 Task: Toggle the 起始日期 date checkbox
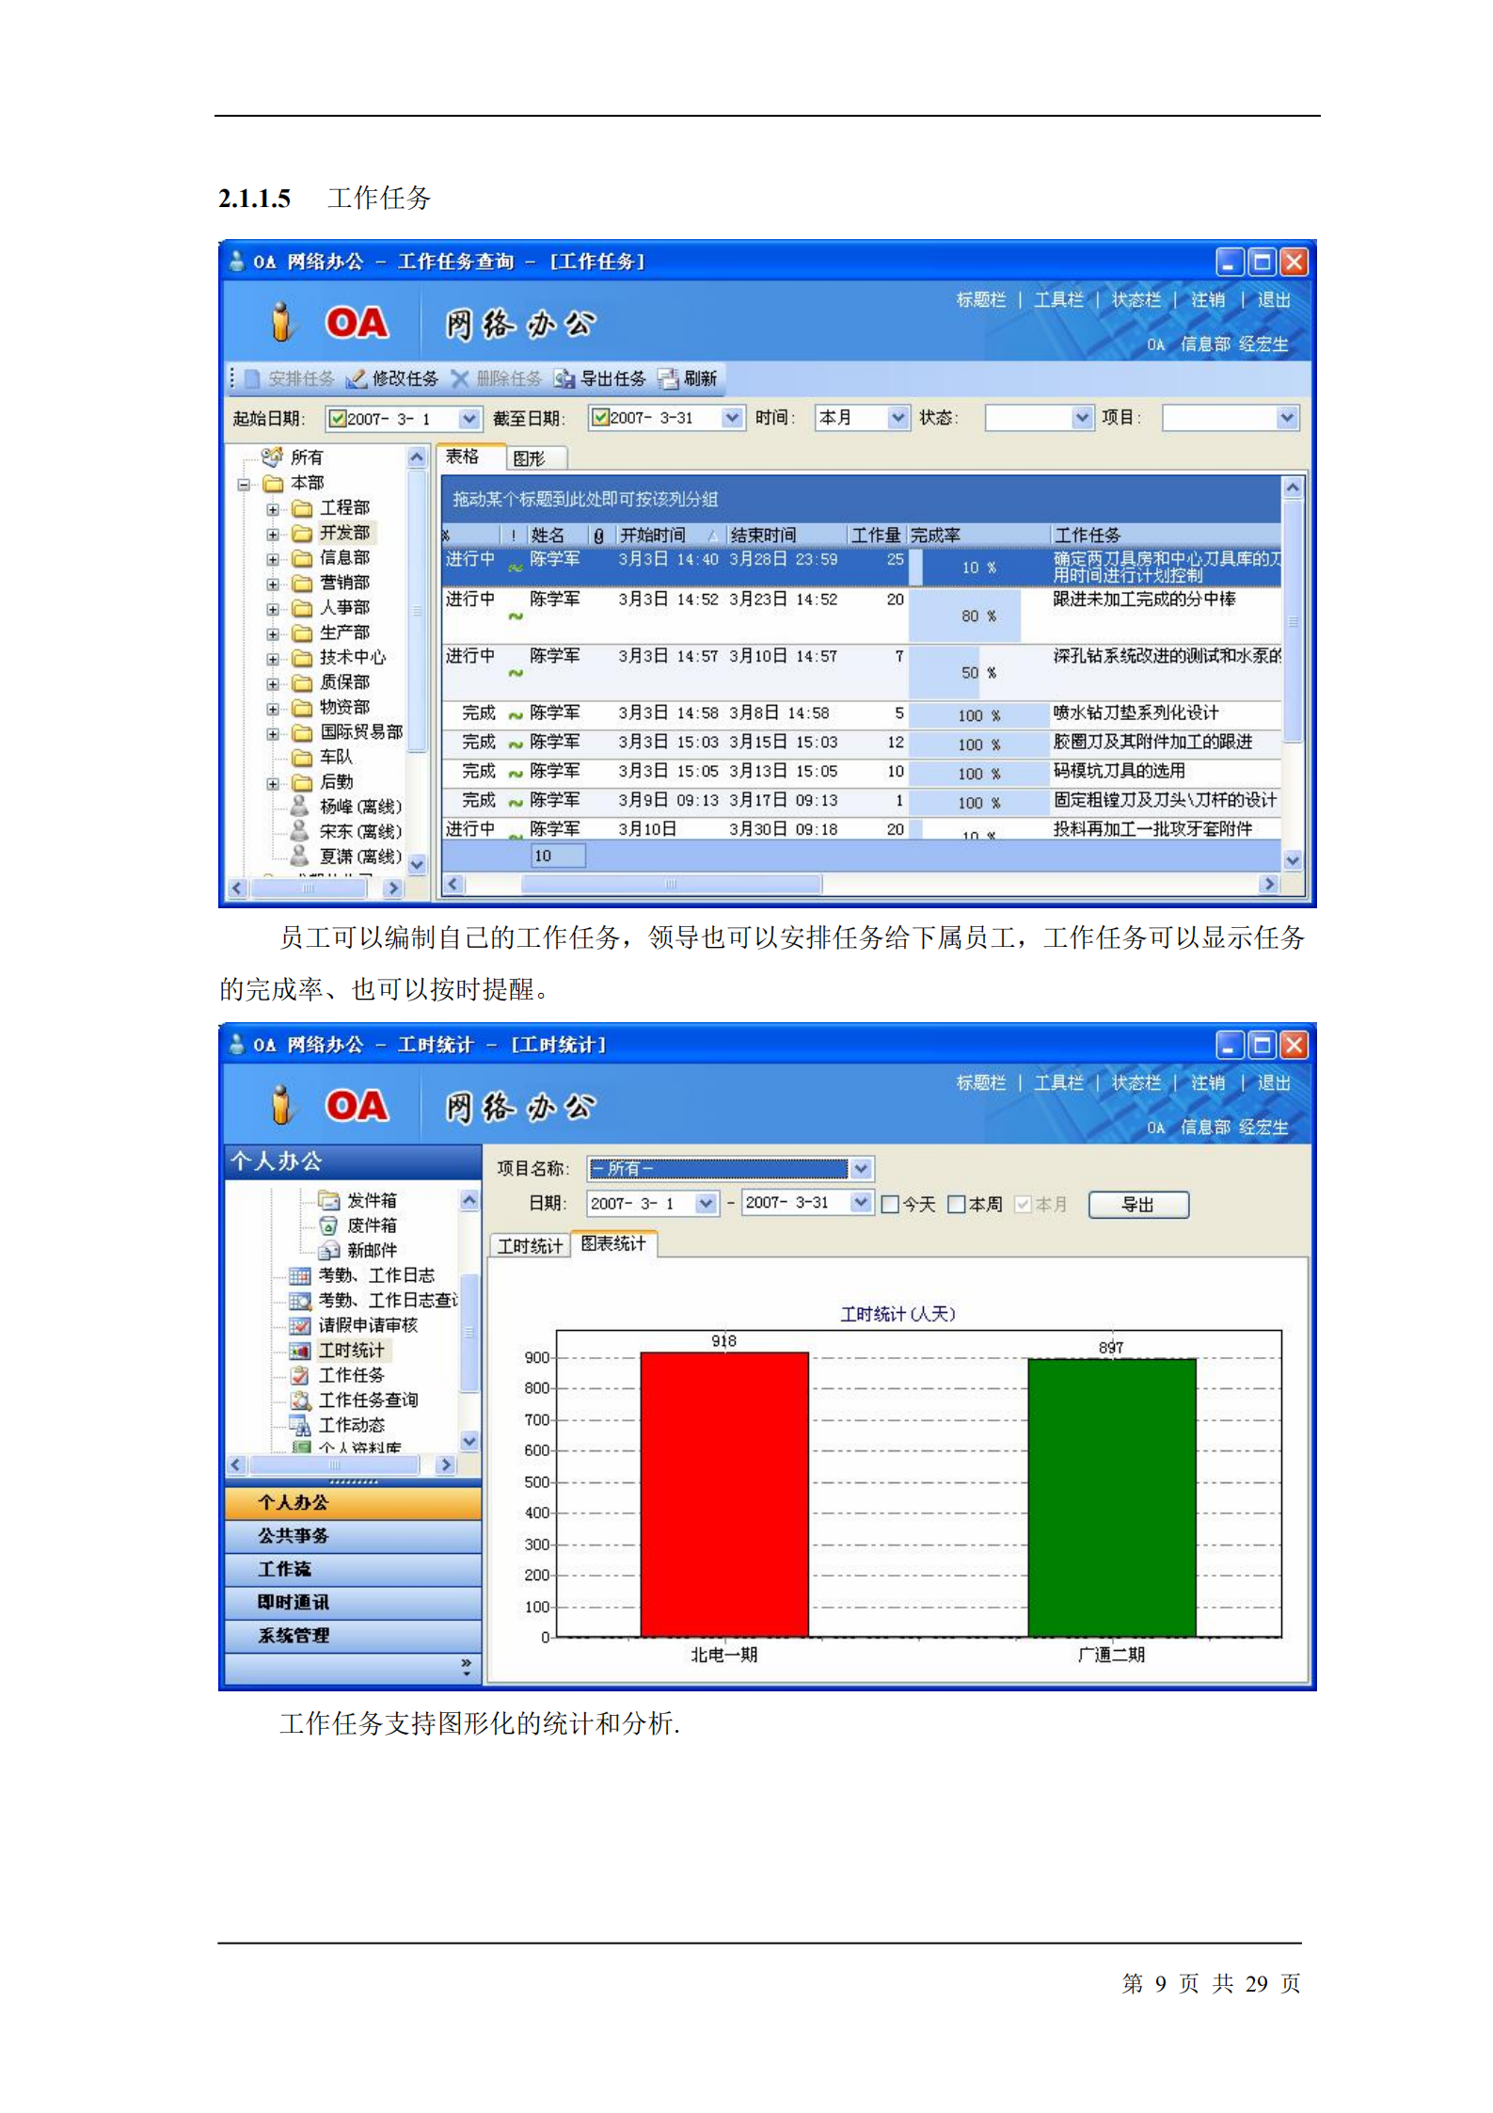click(336, 419)
